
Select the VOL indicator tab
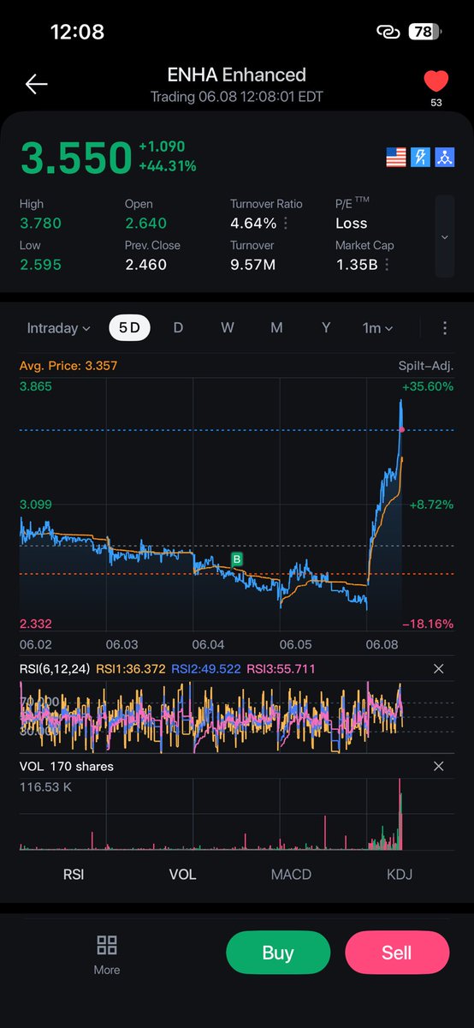(182, 874)
